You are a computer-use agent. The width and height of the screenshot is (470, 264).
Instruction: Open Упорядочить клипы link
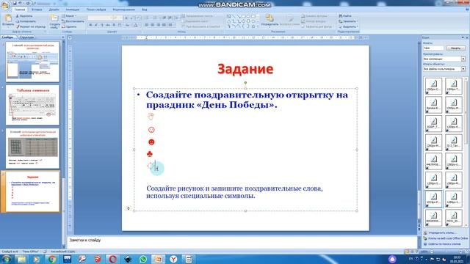tap(441, 232)
